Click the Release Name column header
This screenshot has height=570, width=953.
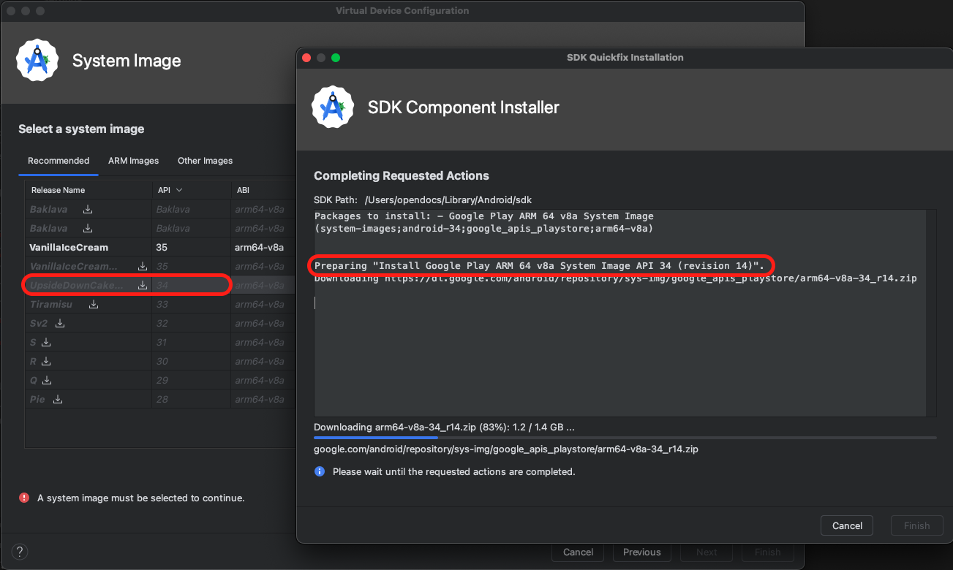[x=88, y=190]
